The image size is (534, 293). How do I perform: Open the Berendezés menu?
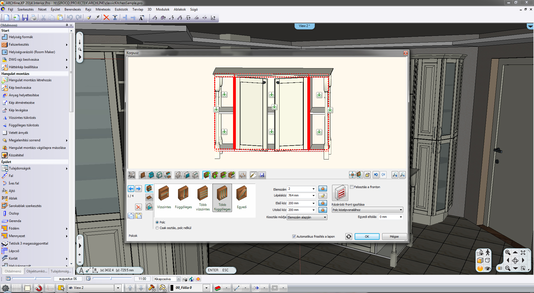(73, 9)
